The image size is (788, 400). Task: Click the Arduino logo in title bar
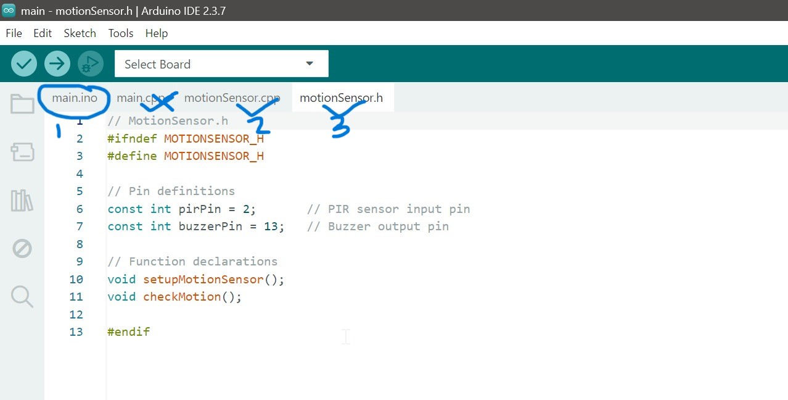(9, 10)
